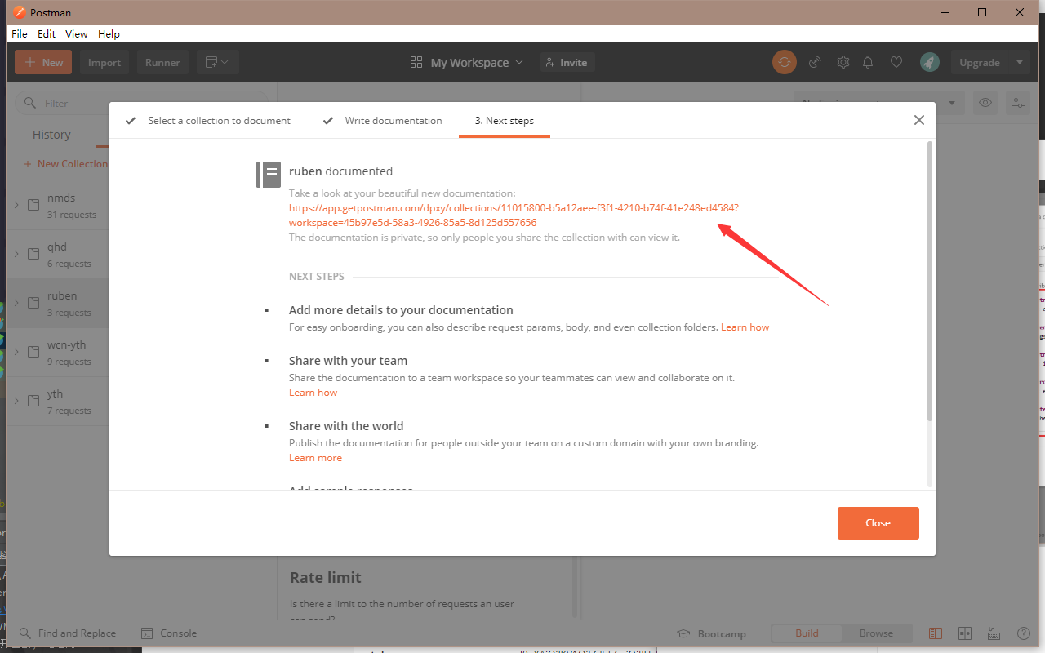Click Learn more under Share with the world
This screenshot has width=1045, height=653.
[315, 458]
